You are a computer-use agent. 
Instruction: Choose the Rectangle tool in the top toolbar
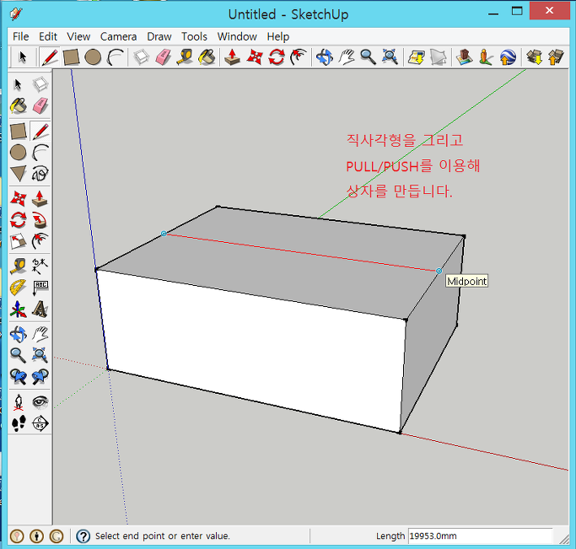point(71,57)
